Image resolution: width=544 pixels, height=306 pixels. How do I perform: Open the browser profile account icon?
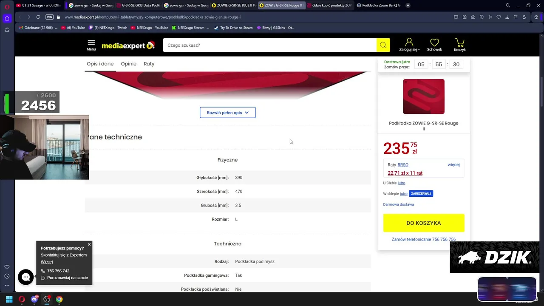point(524,17)
